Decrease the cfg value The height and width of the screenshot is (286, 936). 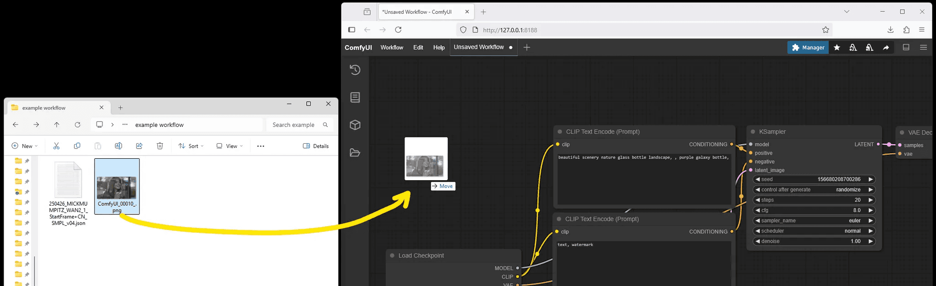(757, 210)
